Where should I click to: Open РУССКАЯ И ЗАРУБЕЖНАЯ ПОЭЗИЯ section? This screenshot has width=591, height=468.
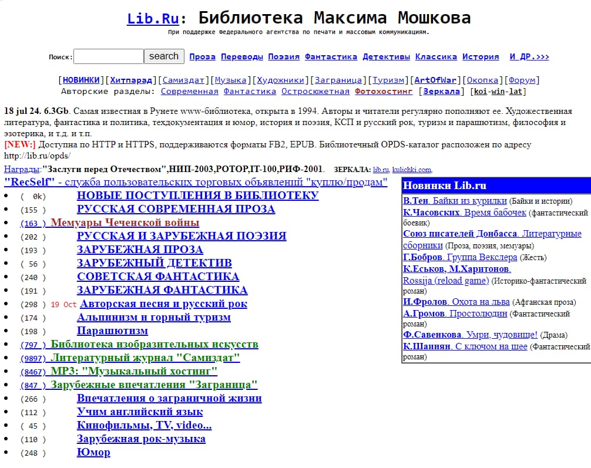(182, 236)
